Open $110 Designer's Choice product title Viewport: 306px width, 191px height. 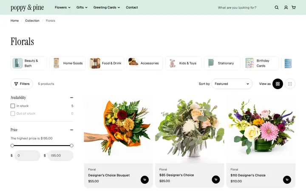pyautogui.click(x=248, y=175)
